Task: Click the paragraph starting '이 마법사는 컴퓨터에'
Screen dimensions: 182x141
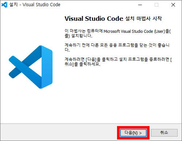Action: click(118, 34)
